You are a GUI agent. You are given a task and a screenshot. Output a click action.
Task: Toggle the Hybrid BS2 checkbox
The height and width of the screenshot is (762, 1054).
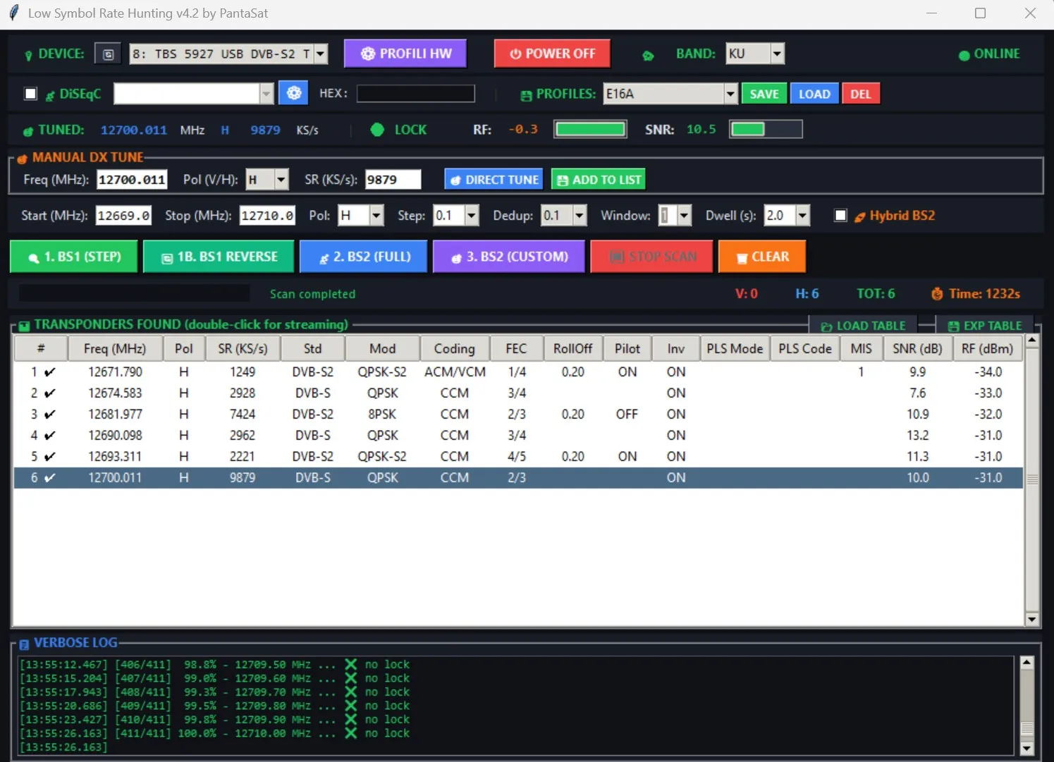[840, 216]
